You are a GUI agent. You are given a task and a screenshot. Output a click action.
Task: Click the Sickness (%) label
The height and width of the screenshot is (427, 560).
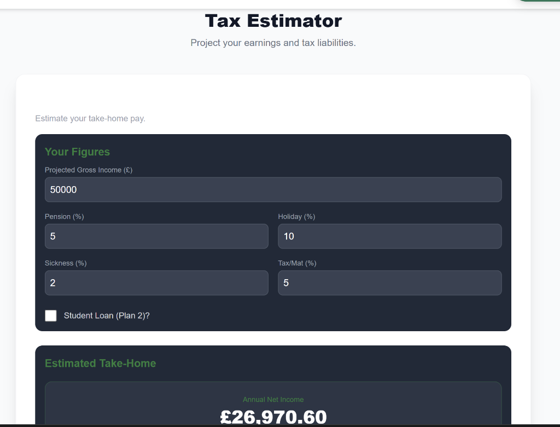65,263
